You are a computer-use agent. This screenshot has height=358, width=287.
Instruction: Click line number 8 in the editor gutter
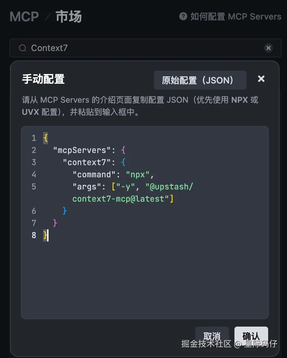pos(34,235)
